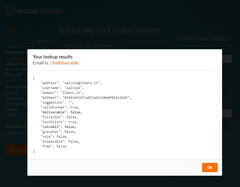Click the Verify Single Address heading

click(203, 39)
